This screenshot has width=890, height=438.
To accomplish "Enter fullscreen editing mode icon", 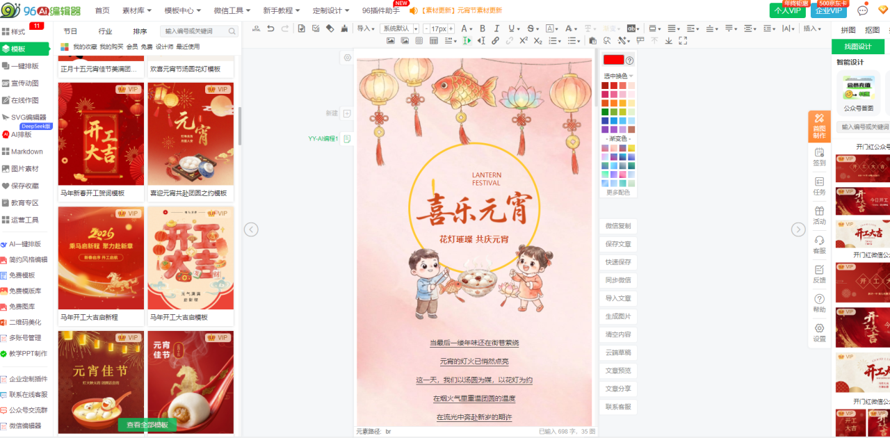I will tap(684, 41).
